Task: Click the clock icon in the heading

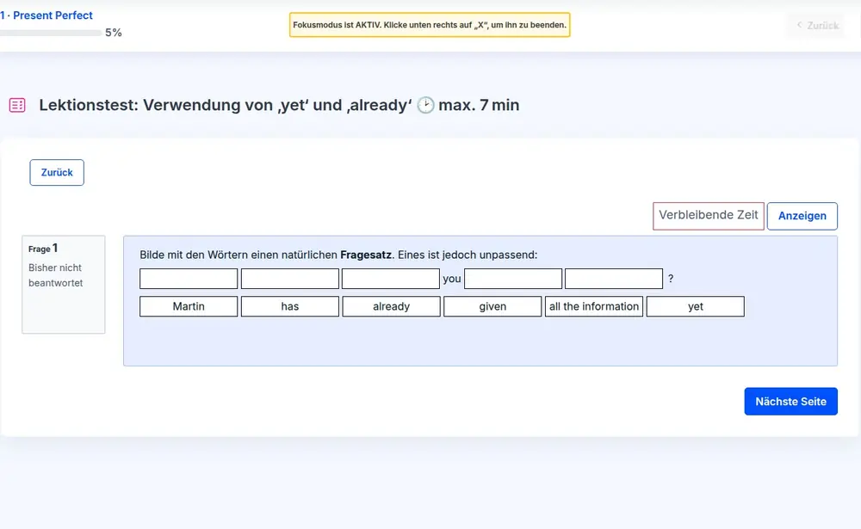Action: [425, 105]
